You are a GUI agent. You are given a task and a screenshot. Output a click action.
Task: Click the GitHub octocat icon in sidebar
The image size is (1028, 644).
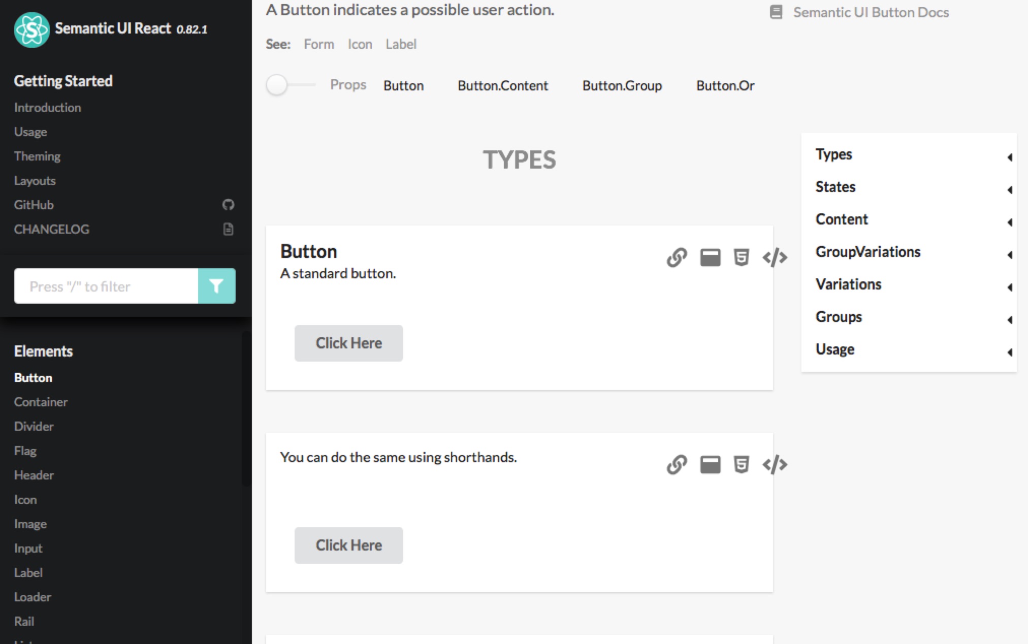point(228,205)
